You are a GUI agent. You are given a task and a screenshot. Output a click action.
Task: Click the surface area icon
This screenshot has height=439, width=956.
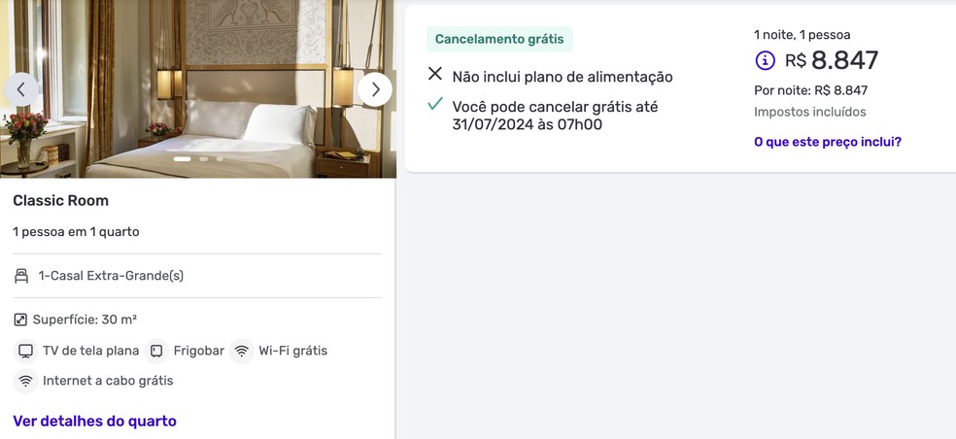(20, 320)
